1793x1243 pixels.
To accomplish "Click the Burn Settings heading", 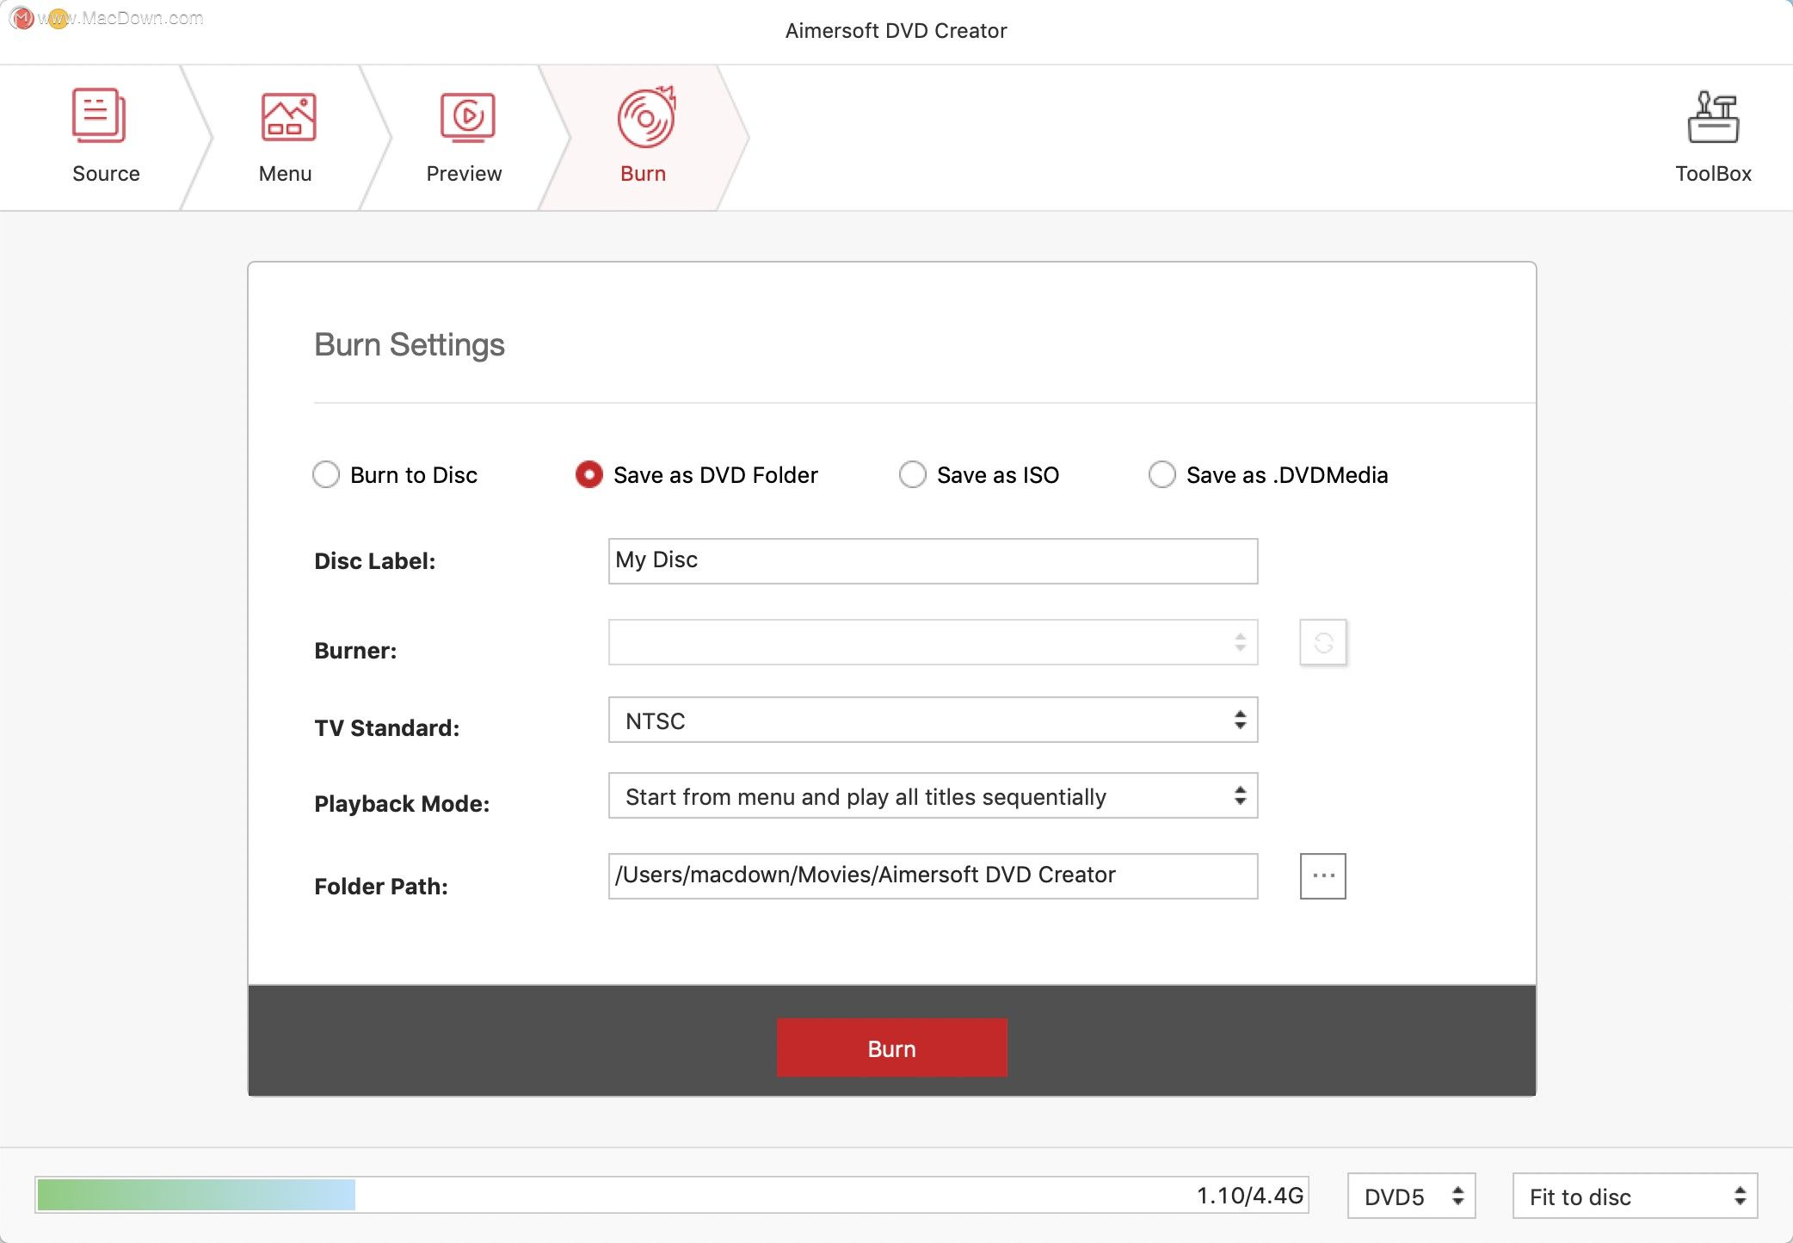I will [410, 345].
